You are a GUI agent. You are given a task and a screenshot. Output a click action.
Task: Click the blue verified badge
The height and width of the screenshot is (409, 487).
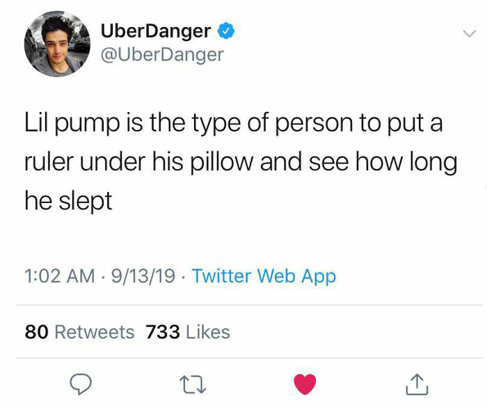(226, 31)
